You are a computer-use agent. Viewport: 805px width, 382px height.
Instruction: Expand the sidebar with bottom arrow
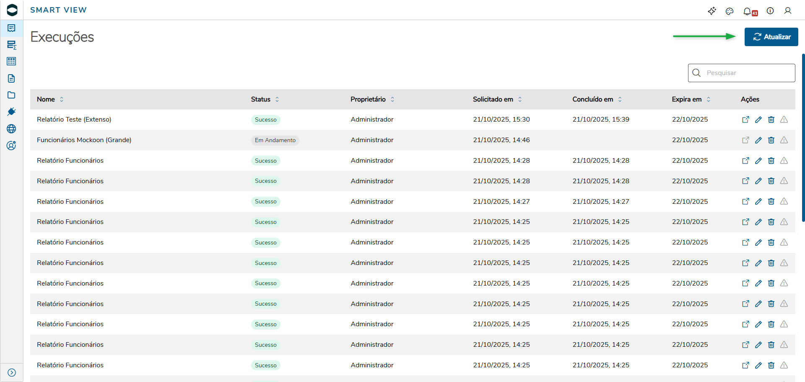pos(12,373)
